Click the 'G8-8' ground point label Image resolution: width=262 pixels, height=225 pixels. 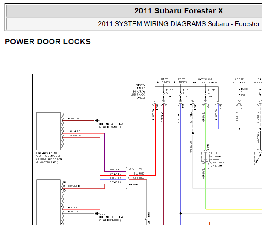coord(102,121)
